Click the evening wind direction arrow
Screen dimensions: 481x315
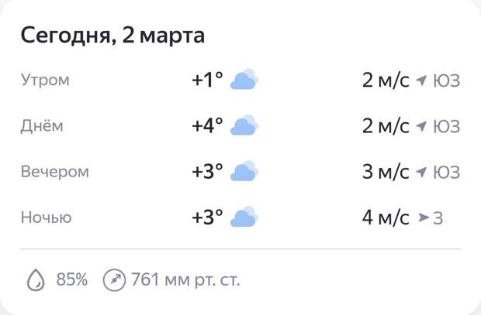point(422,172)
